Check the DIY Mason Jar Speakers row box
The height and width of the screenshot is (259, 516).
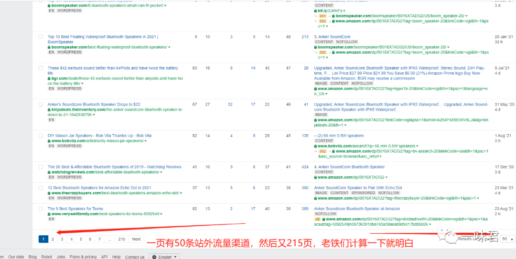(41, 135)
